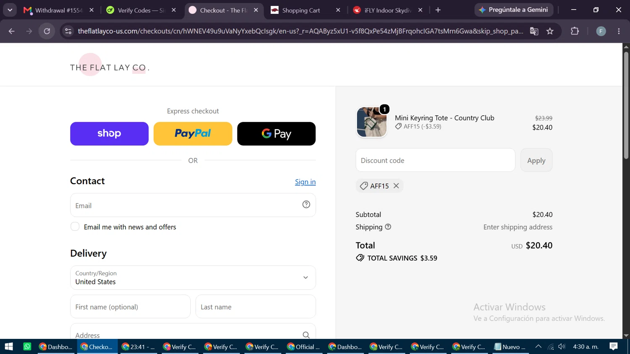Open the iFLY Indoor Skydiving tab

click(388, 10)
